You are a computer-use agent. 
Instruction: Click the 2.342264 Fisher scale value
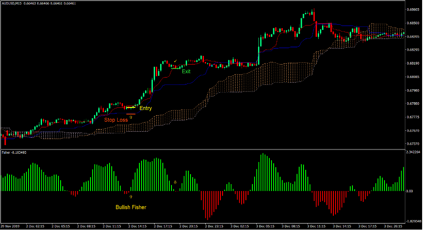click(x=413, y=152)
